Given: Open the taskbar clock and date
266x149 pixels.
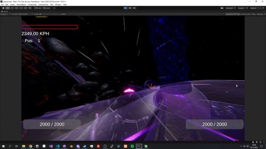Looking at the screenshot, I should 254,146.
